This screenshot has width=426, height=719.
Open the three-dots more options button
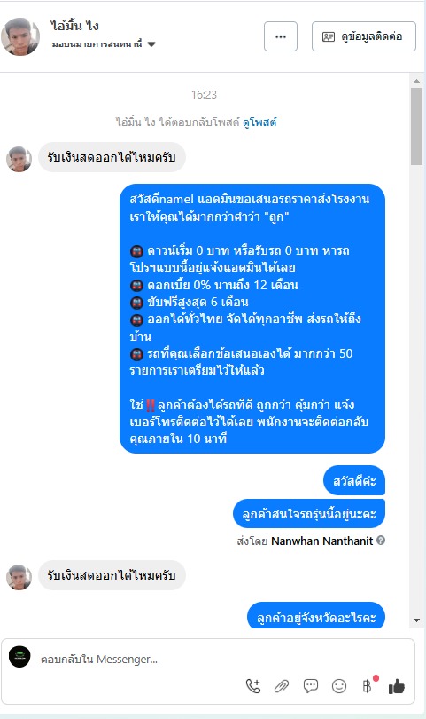(281, 36)
